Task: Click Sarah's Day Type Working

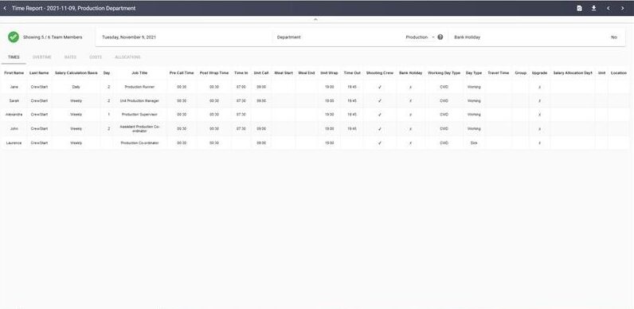Action: pyautogui.click(x=474, y=100)
